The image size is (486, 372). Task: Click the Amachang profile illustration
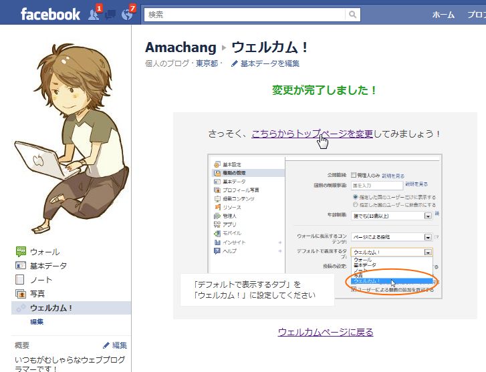pos(72,138)
